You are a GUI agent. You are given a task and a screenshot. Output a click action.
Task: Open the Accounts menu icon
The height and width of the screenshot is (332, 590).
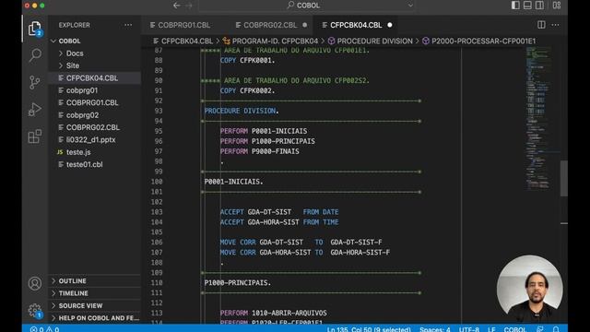(35, 283)
